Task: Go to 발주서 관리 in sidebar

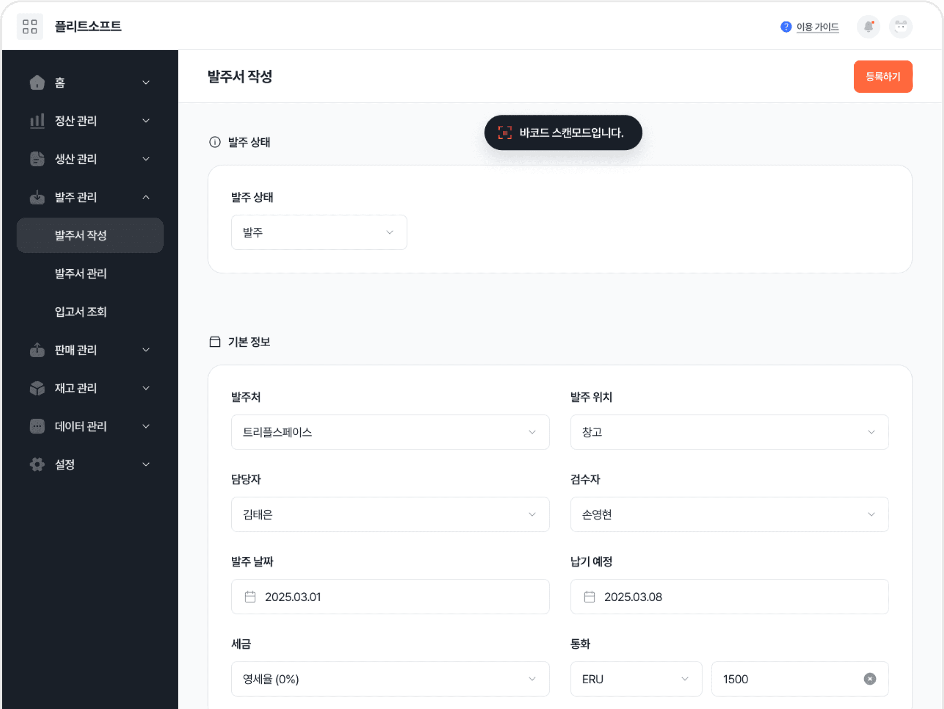Action: [81, 273]
